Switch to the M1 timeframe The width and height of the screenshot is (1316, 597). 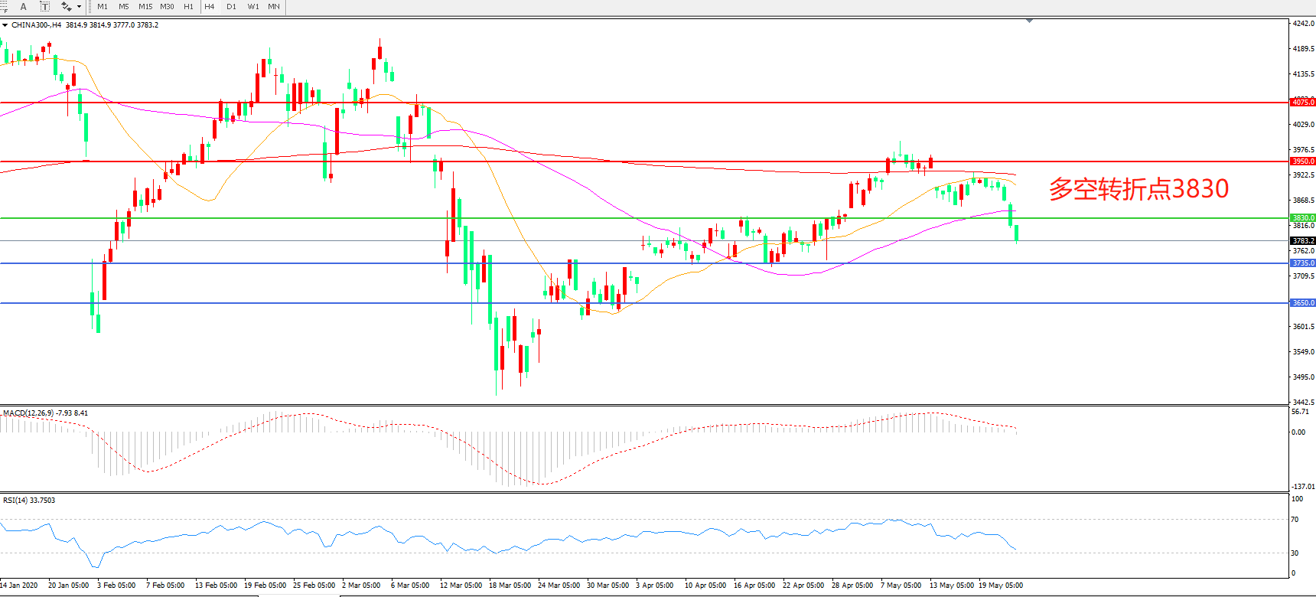click(x=103, y=7)
